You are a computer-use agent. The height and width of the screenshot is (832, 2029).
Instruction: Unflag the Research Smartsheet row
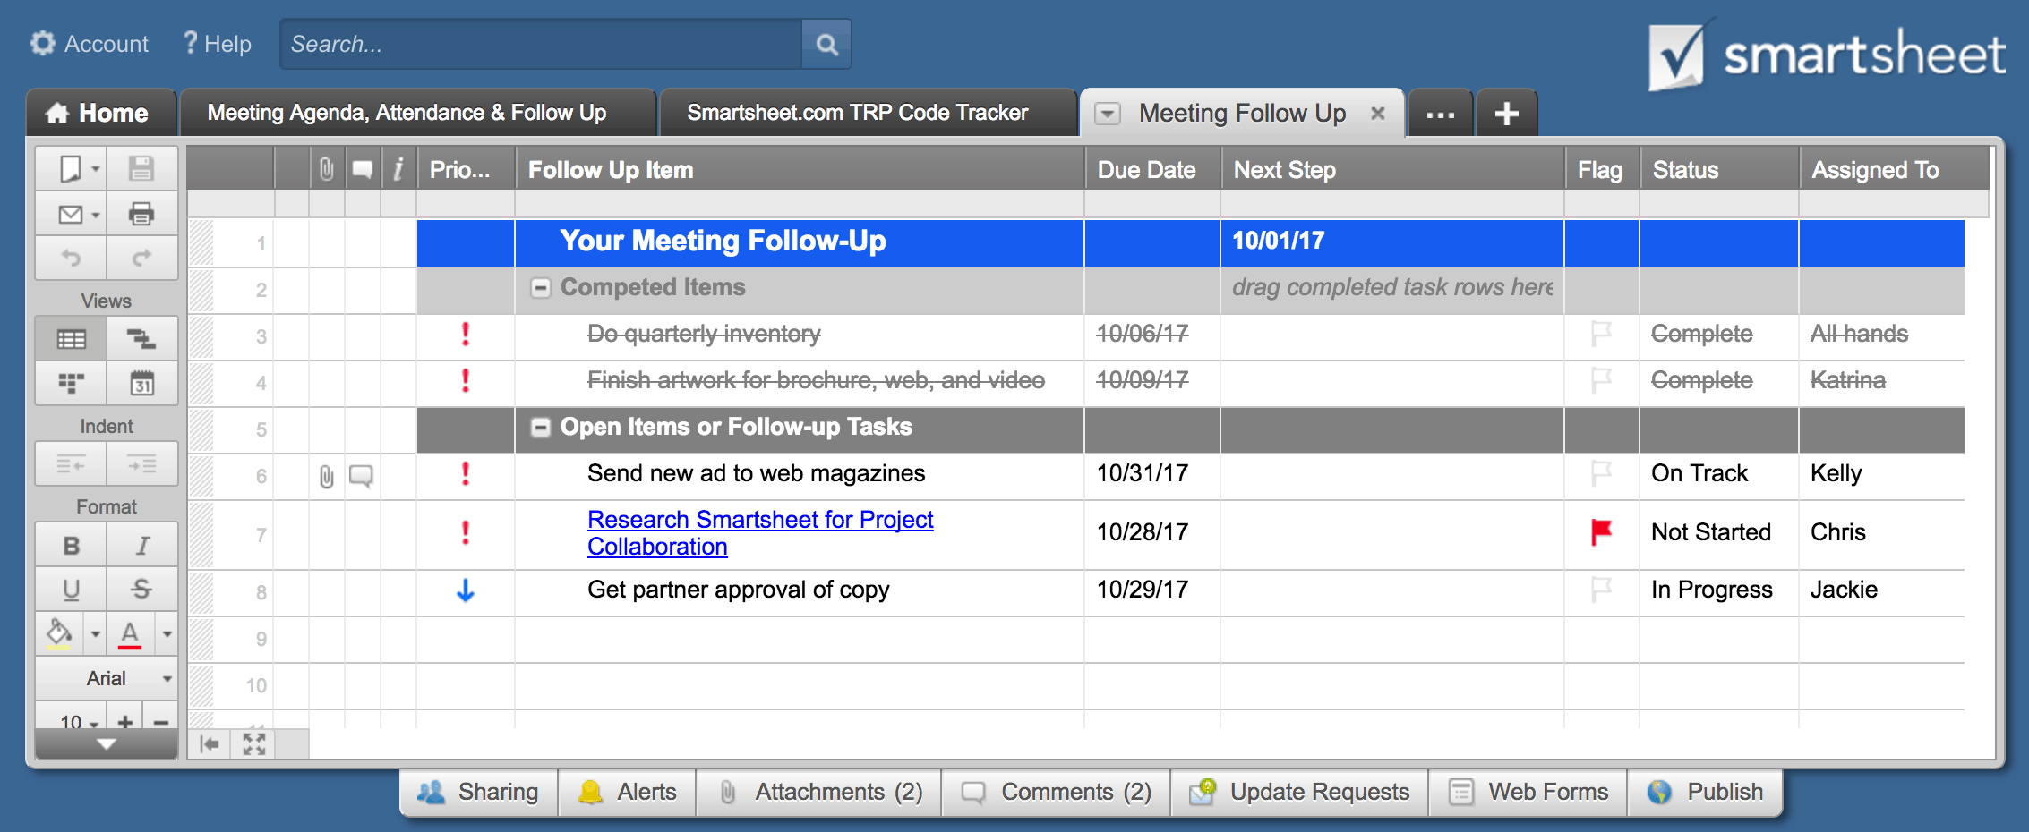(1600, 532)
